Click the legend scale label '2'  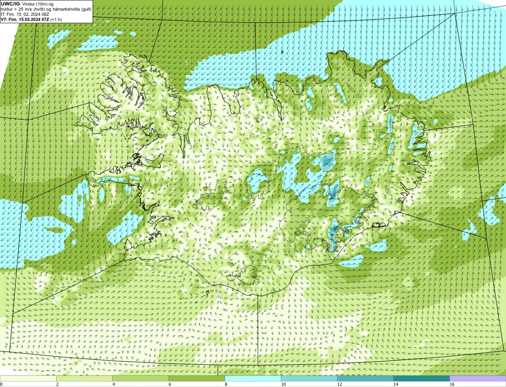click(x=57, y=384)
